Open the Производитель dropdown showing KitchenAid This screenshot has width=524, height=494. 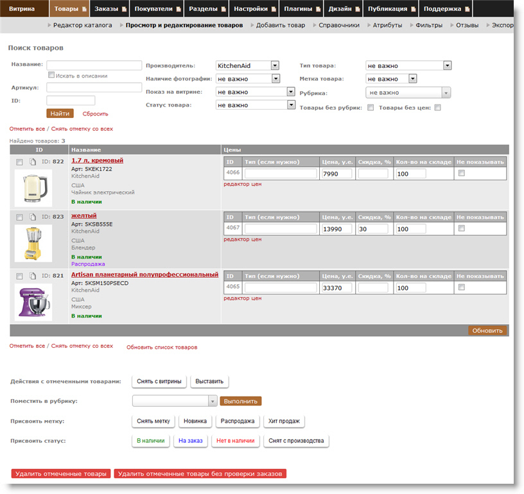point(247,65)
